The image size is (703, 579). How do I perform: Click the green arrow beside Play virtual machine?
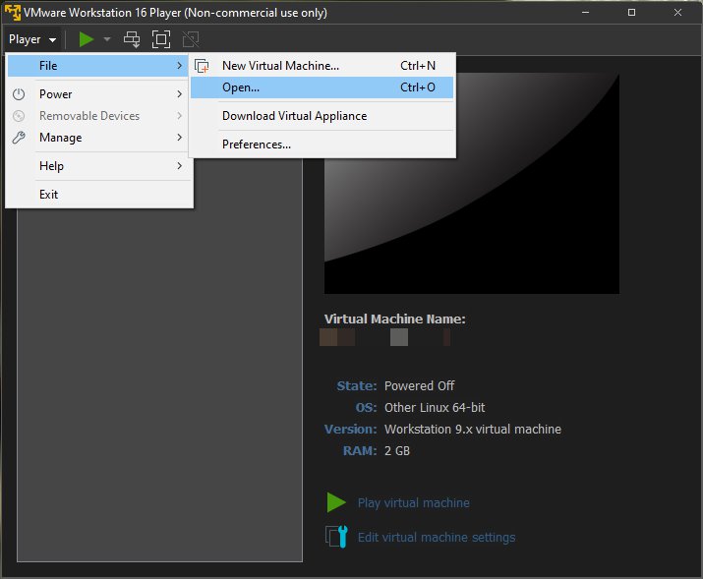(336, 502)
